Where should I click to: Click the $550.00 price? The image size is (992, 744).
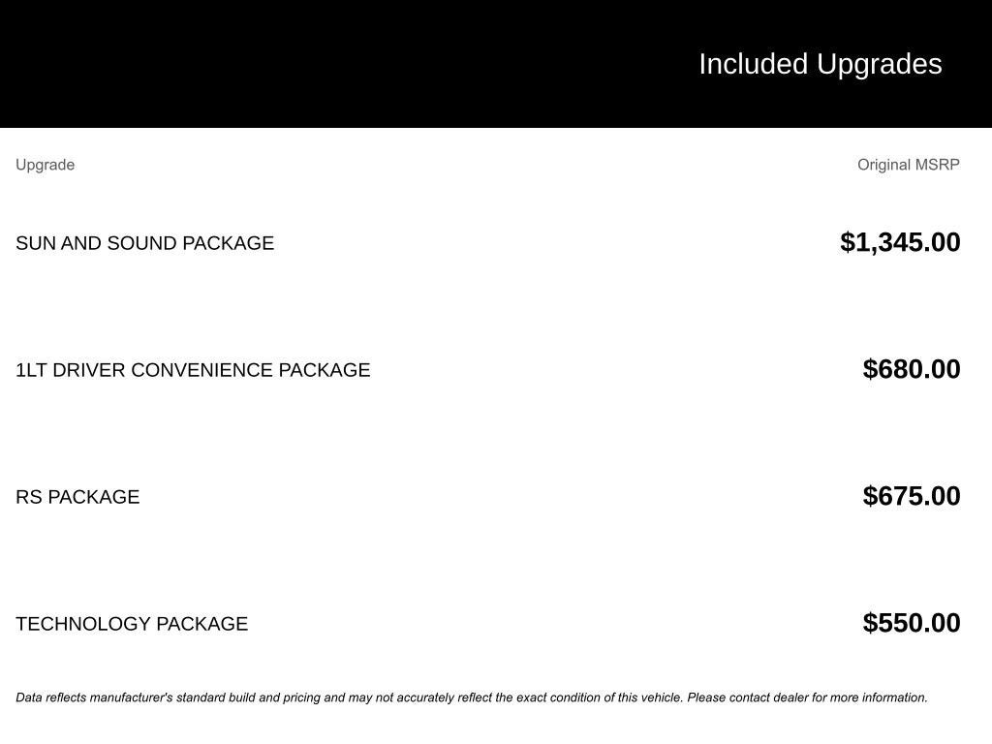click(x=912, y=623)
